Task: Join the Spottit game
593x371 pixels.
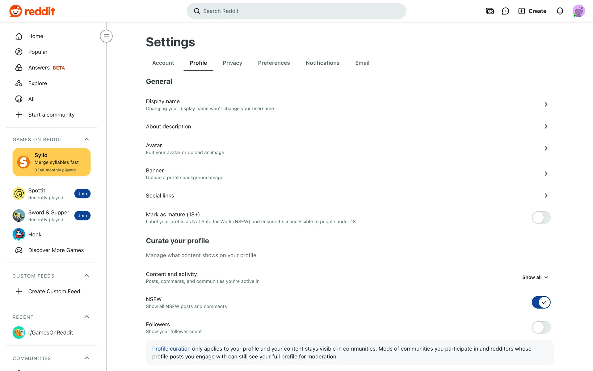Action: click(x=82, y=194)
